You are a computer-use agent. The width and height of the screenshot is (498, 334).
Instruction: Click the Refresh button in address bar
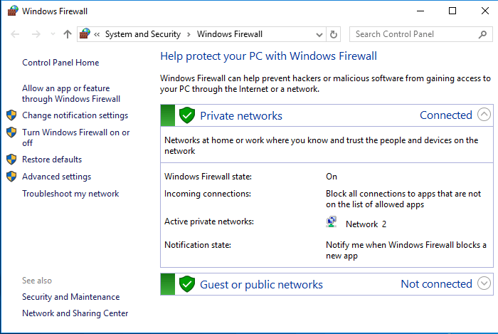point(334,34)
